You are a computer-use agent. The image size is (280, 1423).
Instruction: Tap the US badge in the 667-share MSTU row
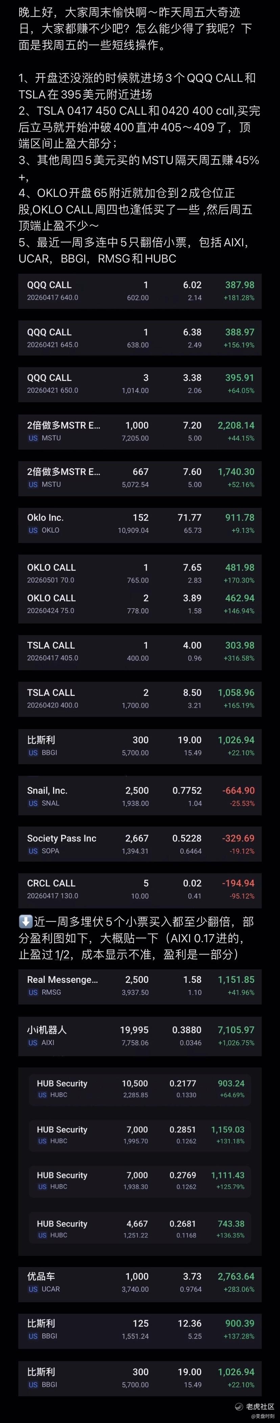[x=33, y=484]
